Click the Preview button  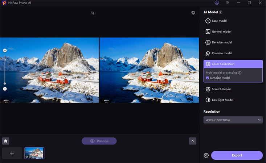(99, 141)
